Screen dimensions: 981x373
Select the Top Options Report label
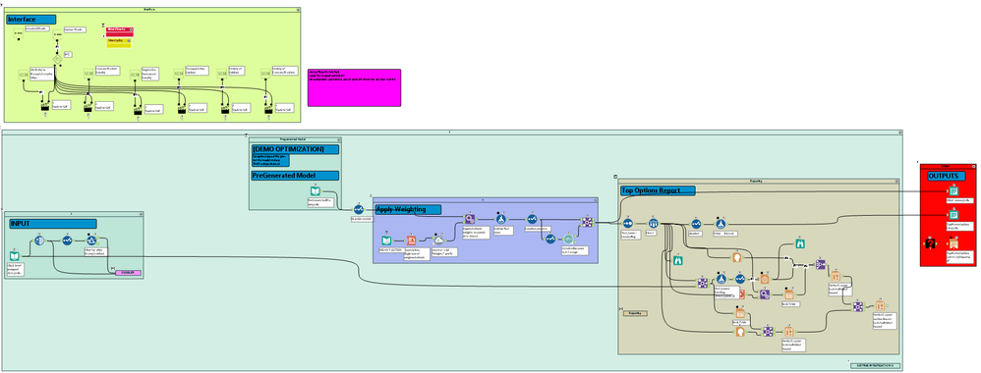point(658,190)
